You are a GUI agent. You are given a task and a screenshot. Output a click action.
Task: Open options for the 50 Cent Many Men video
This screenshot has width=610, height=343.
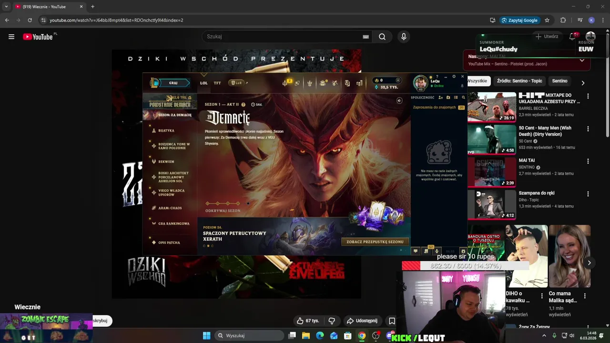[588, 129]
